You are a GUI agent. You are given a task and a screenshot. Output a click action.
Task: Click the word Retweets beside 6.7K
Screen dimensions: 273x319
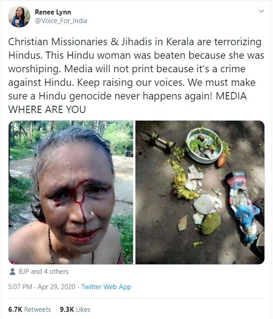coord(38,310)
